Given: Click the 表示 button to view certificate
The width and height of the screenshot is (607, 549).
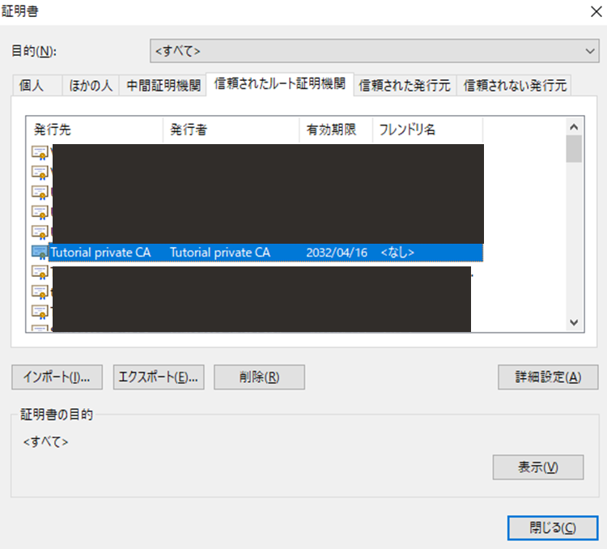Looking at the screenshot, I should click(x=538, y=467).
